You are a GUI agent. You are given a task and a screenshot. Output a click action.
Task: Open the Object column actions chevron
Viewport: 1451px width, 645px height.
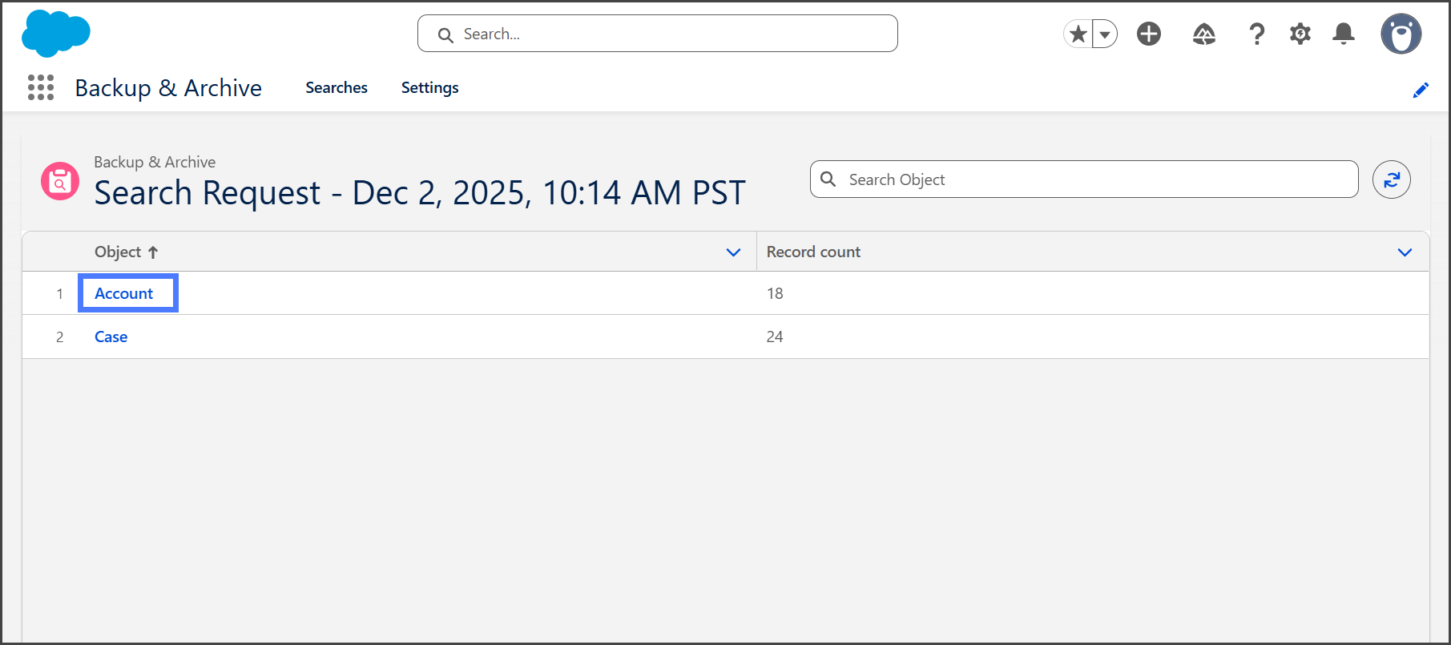tap(733, 252)
